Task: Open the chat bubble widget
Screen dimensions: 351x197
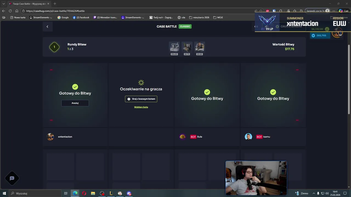Action: 12,178
